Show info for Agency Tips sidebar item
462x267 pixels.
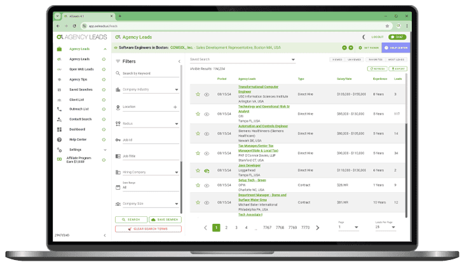click(104, 80)
